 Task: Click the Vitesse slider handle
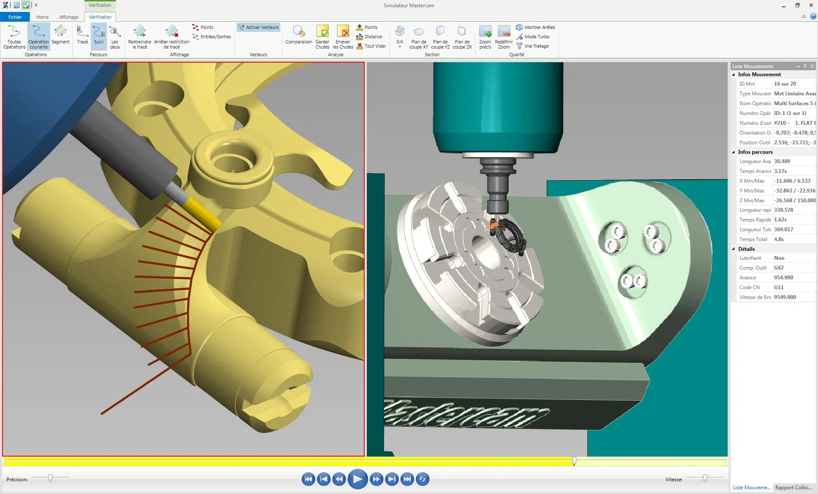705,479
